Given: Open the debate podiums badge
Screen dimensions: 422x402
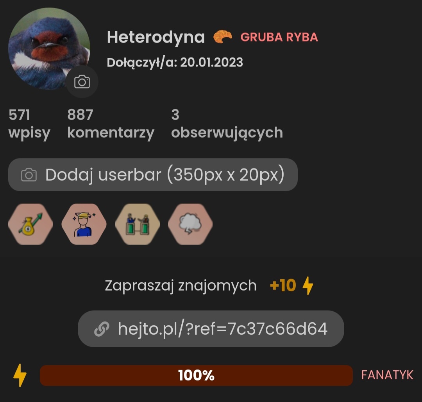Looking at the screenshot, I should (138, 224).
